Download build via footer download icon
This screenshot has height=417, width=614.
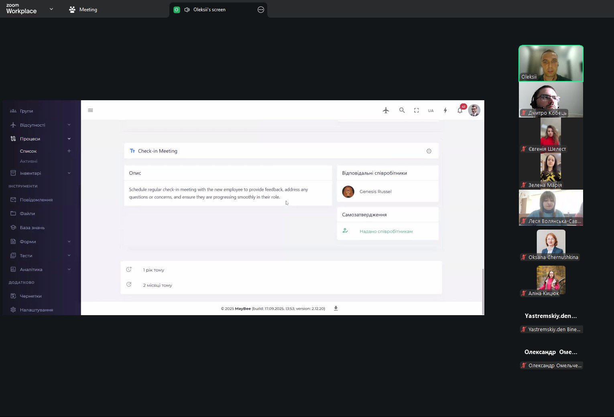(x=336, y=308)
